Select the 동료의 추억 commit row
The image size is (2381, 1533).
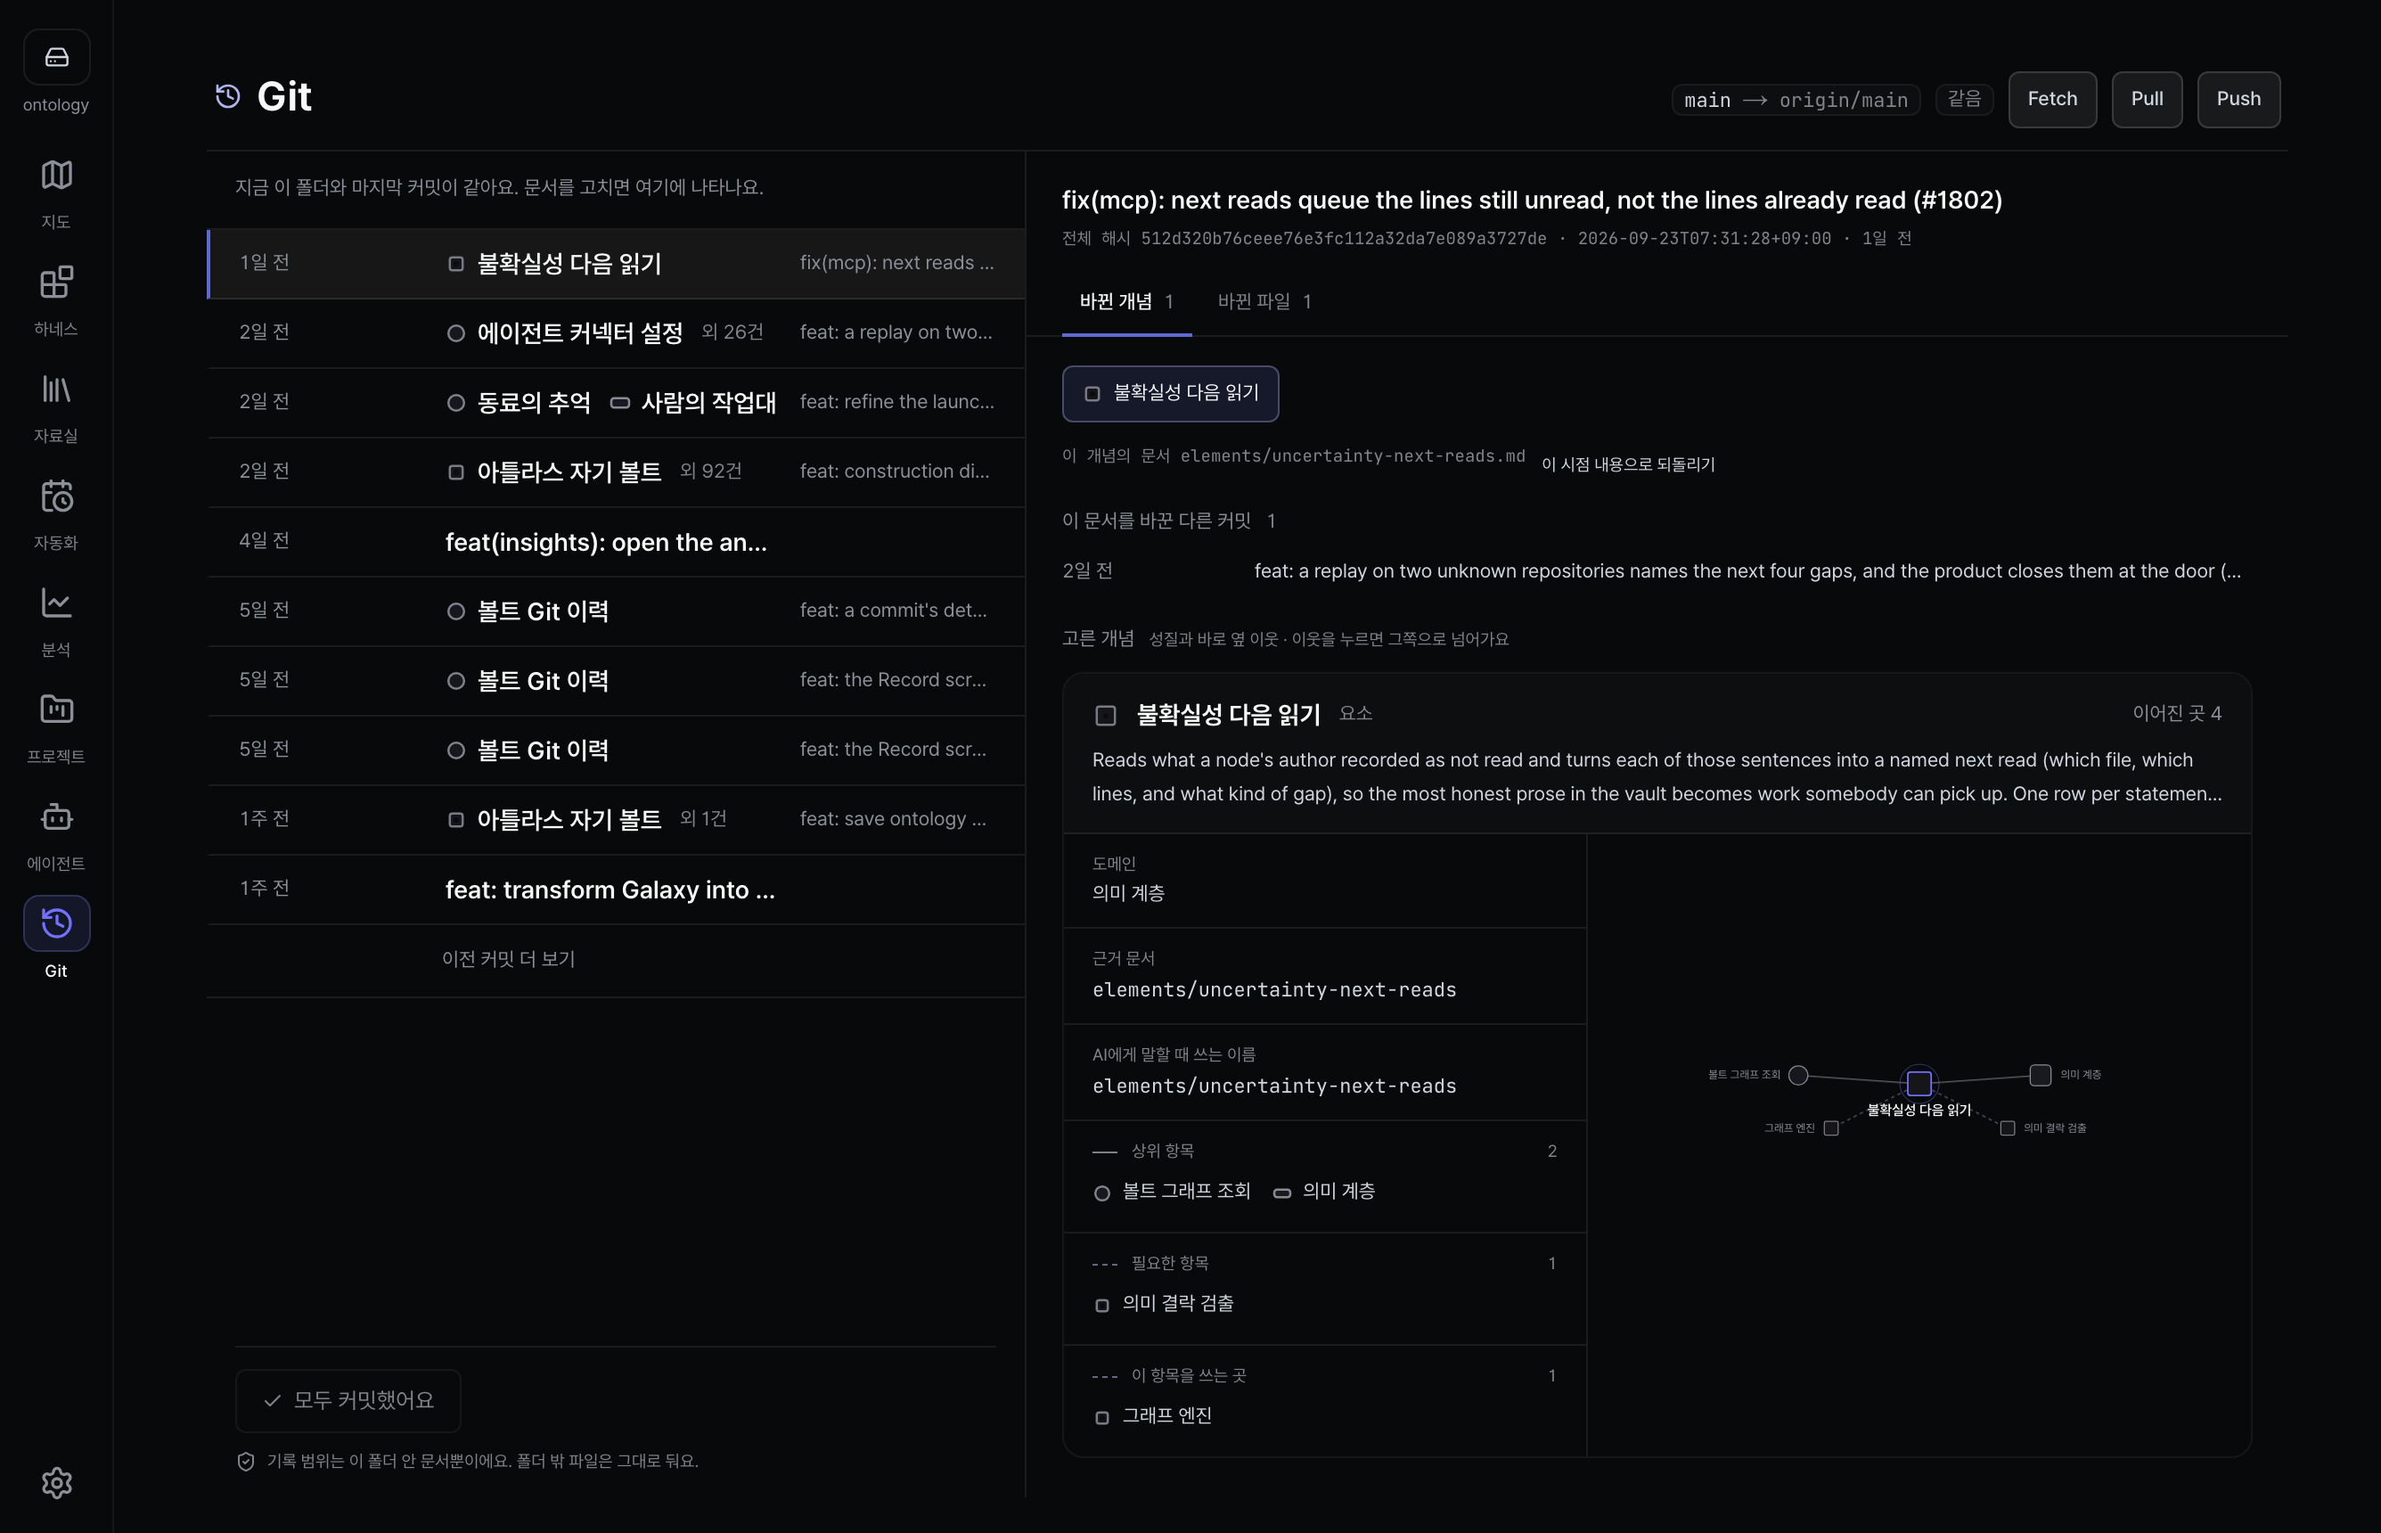(x=616, y=403)
